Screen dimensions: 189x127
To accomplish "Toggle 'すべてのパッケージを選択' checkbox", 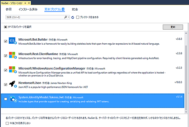I will point(6,27).
